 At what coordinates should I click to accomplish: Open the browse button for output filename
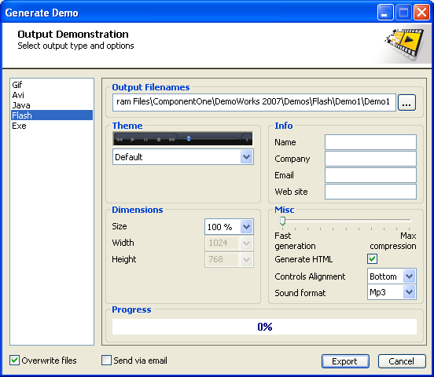click(x=406, y=103)
